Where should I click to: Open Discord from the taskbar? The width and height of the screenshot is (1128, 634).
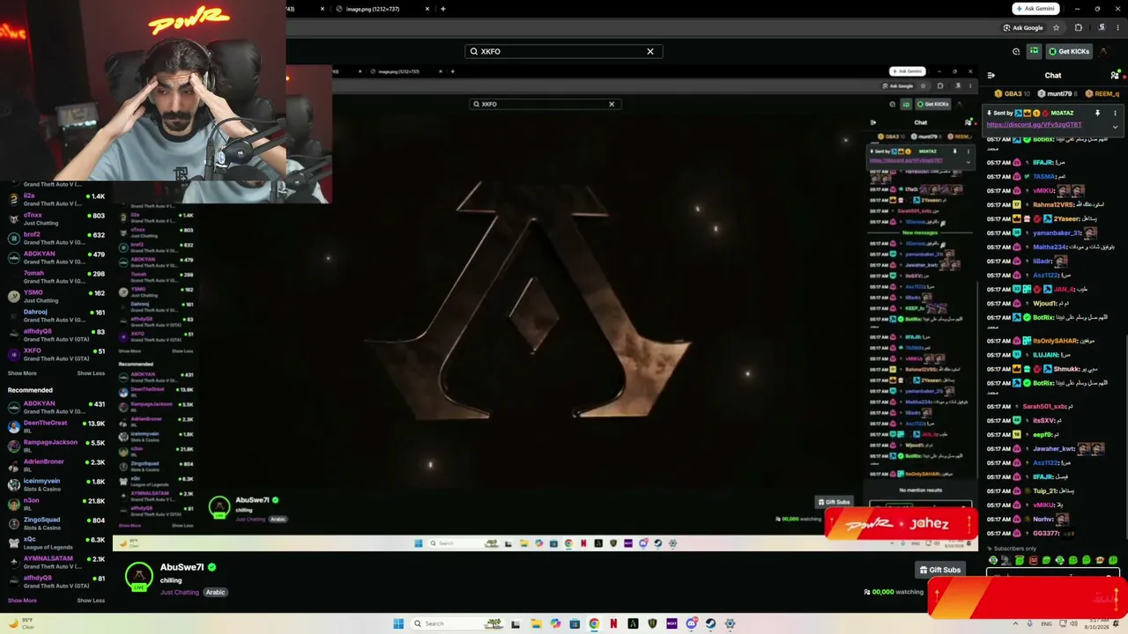point(691,623)
